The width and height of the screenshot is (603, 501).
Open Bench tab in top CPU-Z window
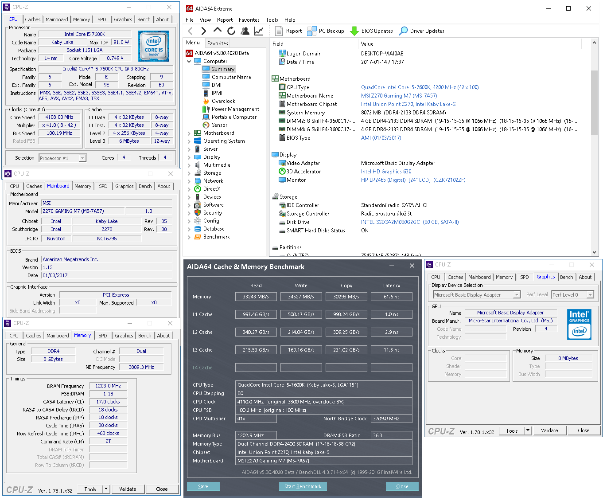(144, 20)
